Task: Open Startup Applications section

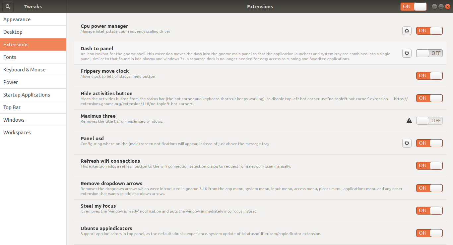Action: 33,95
